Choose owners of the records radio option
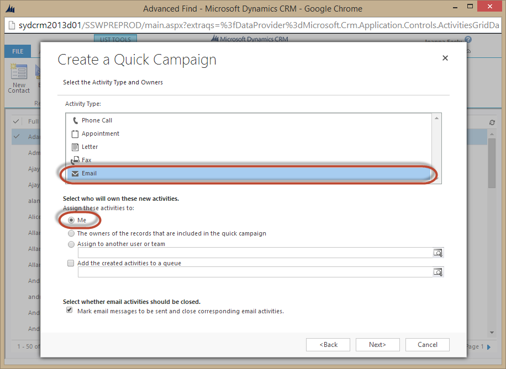506x369 pixels. (x=71, y=233)
